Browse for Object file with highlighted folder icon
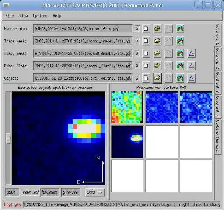224x210 pixels. (x=157, y=78)
